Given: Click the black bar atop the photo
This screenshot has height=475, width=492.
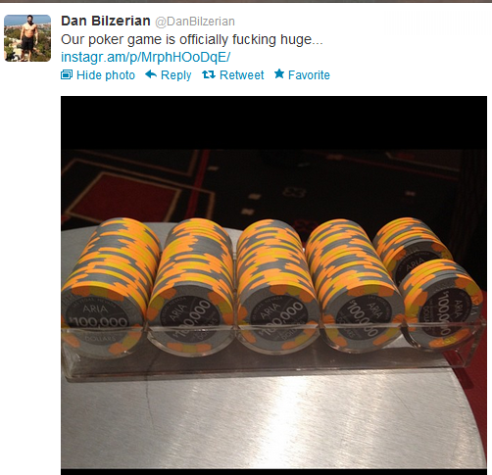Looking at the screenshot, I should click(273, 122).
